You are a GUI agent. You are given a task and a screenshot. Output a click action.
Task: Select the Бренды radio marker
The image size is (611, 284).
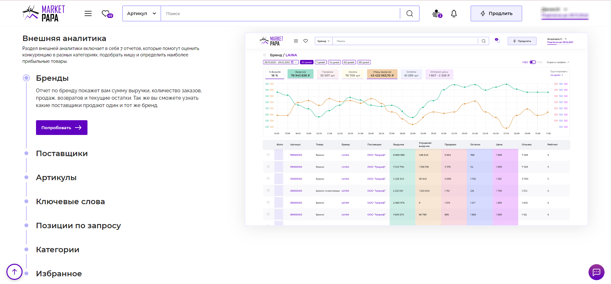click(x=26, y=78)
